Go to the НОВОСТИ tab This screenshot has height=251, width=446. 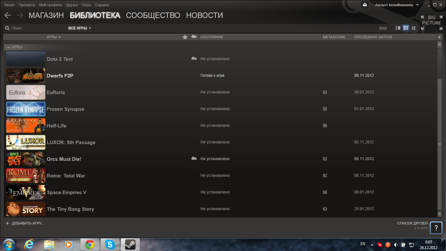coord(204,15)
